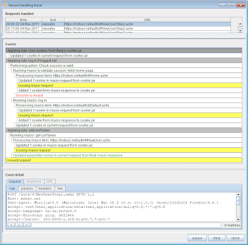
Task: Click the previous match '<' button
Action: click(x=19, y=225)
